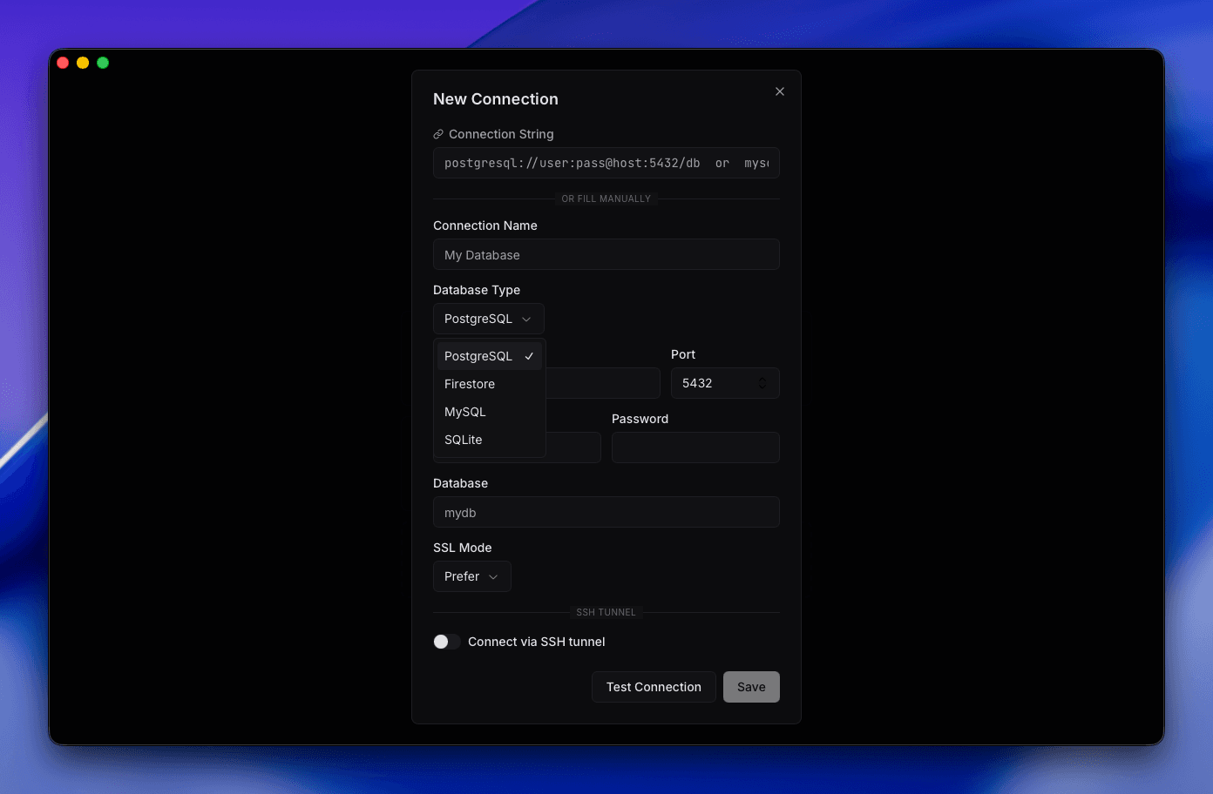Click the X to close New Connection dialog
1213x794 pixels.
click(x=779, y=91)
